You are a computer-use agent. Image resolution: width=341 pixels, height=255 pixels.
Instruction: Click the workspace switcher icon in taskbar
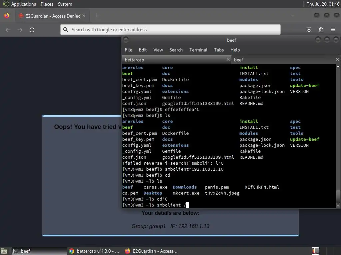[316, 251]
